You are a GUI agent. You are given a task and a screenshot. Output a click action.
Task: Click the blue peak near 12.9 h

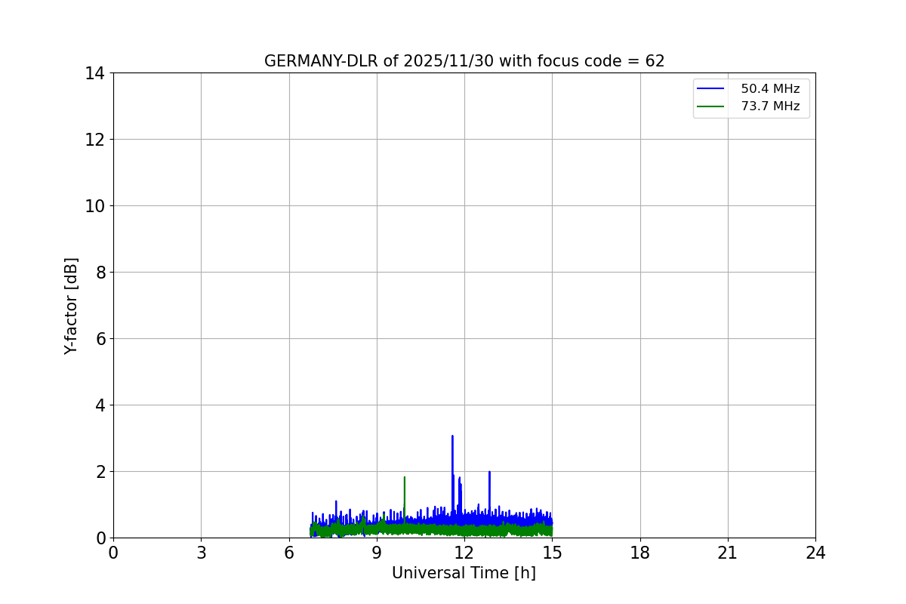click(x=489, y=473)
